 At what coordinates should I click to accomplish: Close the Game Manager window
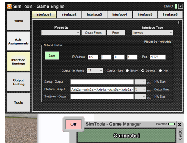tap(180, 125)
